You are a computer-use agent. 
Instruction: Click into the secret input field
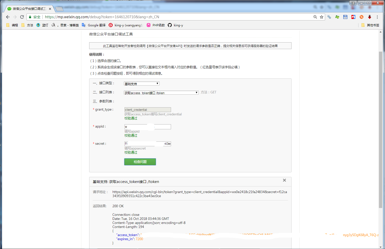coord(148,143)
